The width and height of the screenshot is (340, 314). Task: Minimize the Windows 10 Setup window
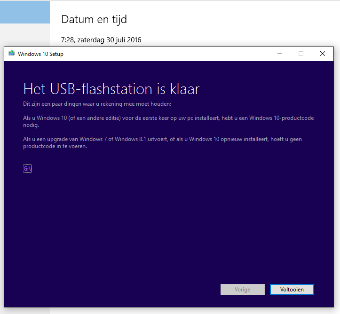coord(280,54)
